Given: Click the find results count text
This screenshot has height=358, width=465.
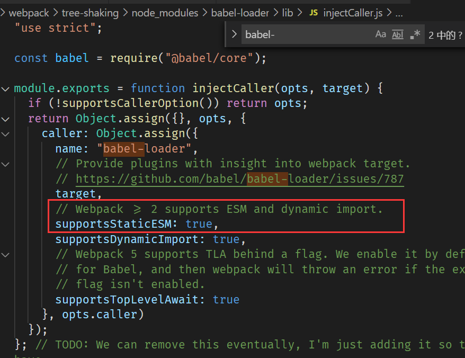Looking at the screenshot, I should click(445, 35).
